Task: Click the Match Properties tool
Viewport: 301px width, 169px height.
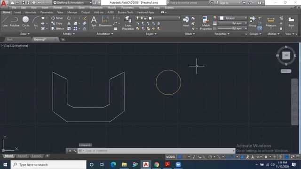Action: pyautogui.click(x=206, y=23)
